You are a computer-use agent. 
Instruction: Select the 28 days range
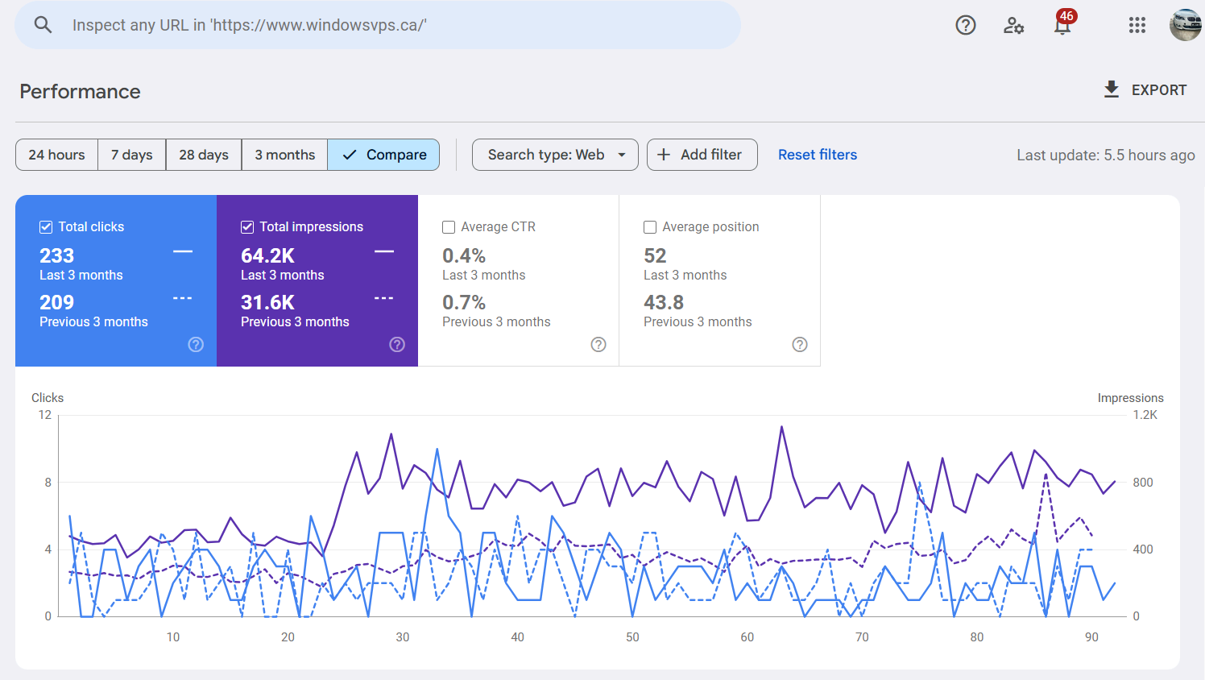click(x=203, y=155)
